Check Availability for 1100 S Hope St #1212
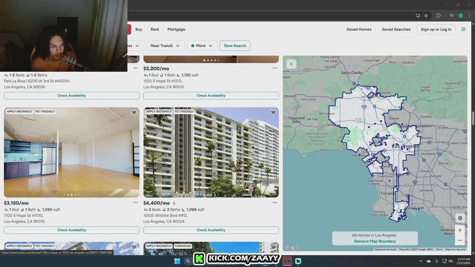The image size is (475, 267). click(211, 96)
